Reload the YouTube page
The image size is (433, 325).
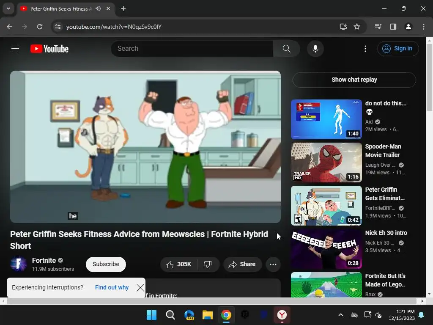40,27
